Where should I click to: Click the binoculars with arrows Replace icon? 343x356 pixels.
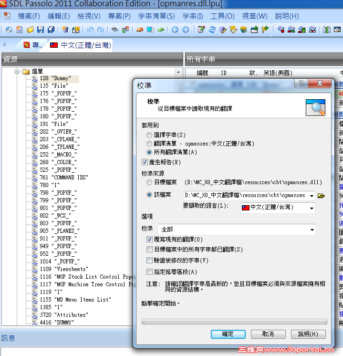125,30
